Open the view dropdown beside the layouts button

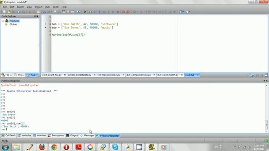pyautogui.click(x=188, y=12)
